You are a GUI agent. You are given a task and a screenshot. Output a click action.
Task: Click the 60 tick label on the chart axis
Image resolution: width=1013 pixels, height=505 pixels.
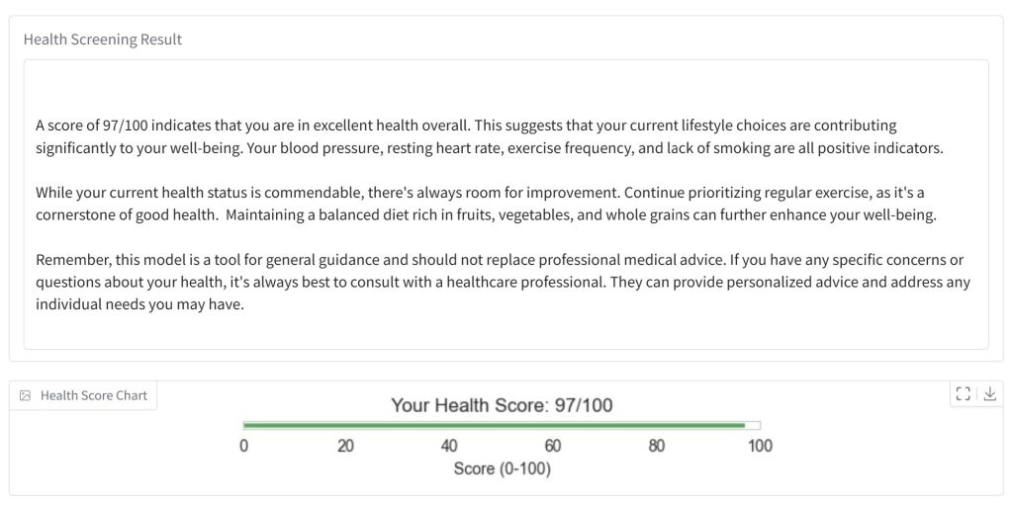(x=553, y=446)
